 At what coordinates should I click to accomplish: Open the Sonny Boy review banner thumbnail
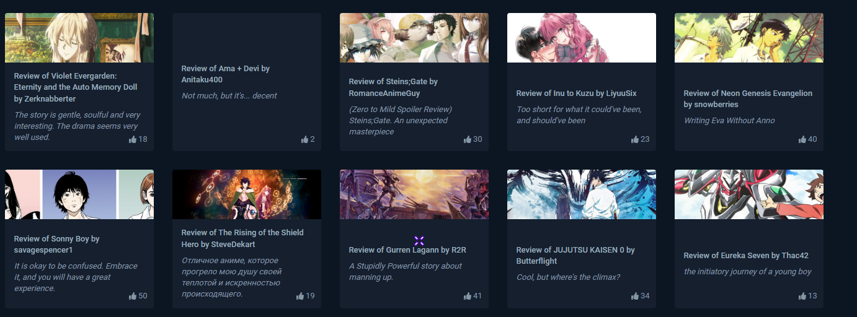[79, 194]
